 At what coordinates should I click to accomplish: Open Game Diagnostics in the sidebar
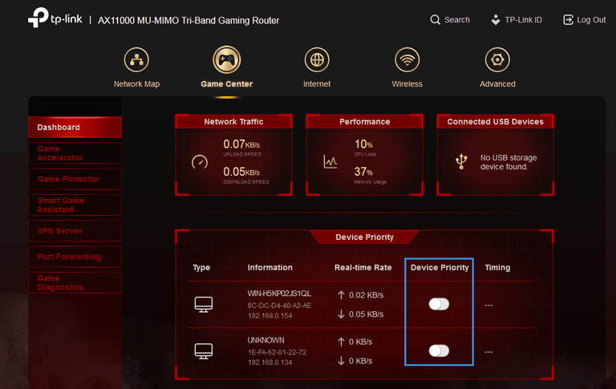[x=75, y=282]
